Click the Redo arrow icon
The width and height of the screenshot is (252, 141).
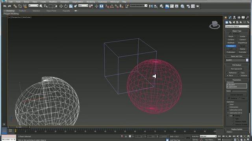click(x=9, y=6)
